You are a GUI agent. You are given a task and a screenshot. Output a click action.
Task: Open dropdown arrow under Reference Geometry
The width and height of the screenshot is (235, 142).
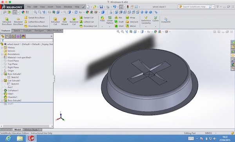click(146, 27)
